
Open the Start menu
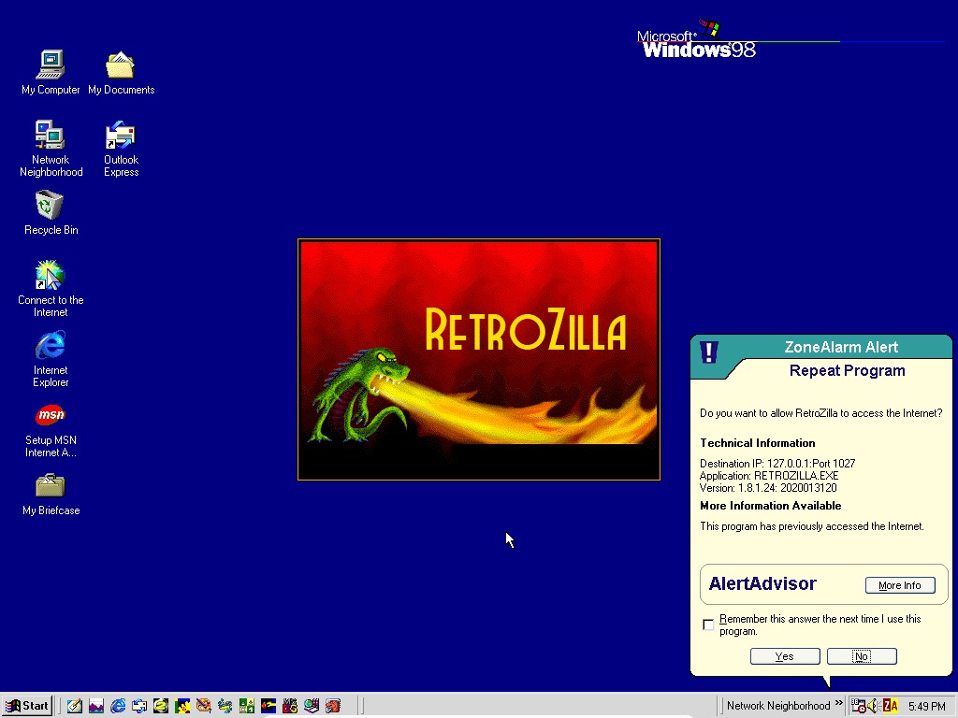pyautogui.click(x=26, y=706)
